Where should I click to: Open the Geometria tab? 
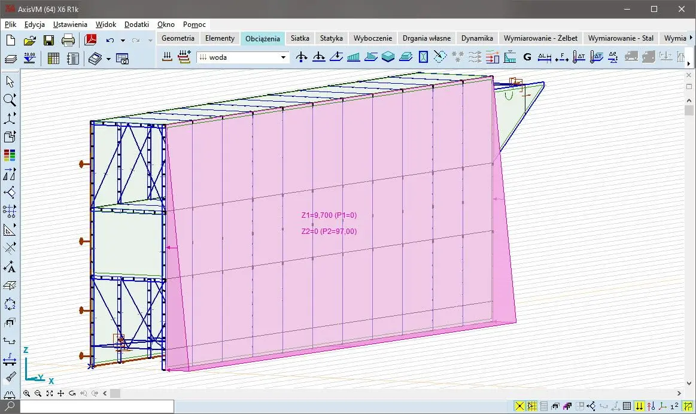click(178, 38)
